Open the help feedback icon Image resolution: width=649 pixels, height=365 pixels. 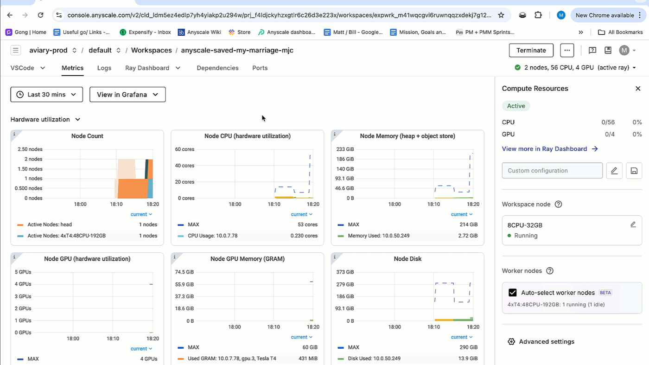pyautogui.click(x=592, y=50)
